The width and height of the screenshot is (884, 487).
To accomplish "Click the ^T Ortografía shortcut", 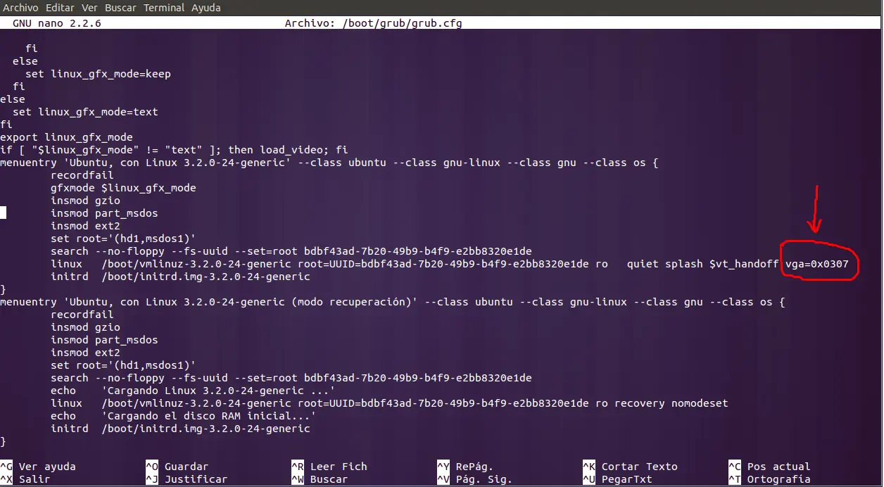I will pos(769,479).
